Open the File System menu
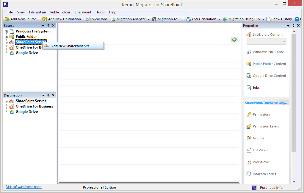The width and height of the screenshot is (304, 193). (37, 12)
